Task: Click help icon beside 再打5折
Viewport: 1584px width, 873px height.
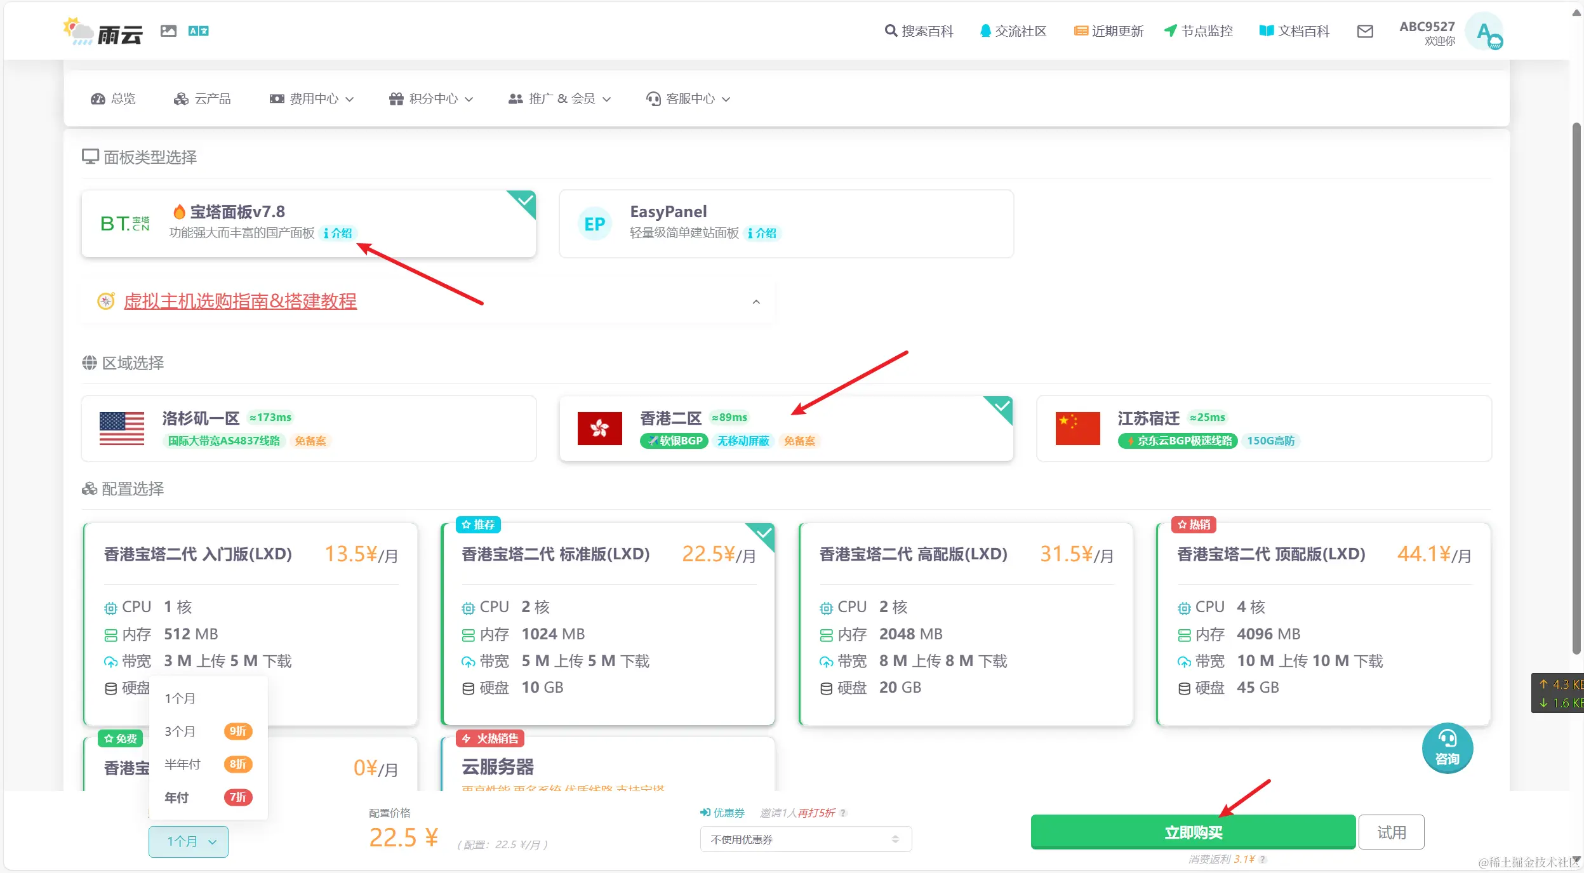Action: point(844,813)
